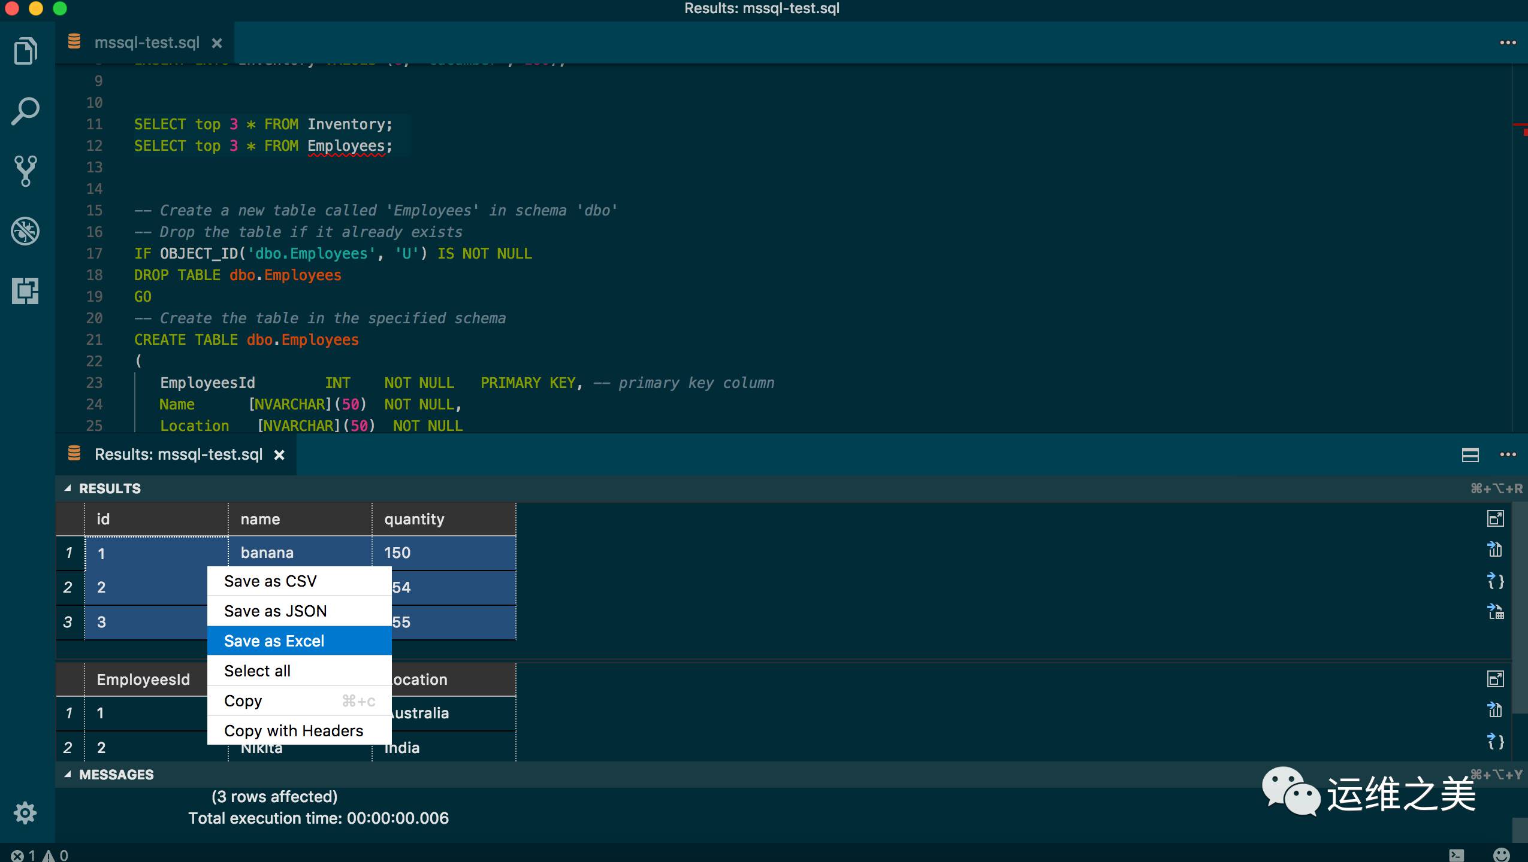Open the Debug view in activity bar
This screenshot has height=862, width=1528.
(x=25, y=231)
